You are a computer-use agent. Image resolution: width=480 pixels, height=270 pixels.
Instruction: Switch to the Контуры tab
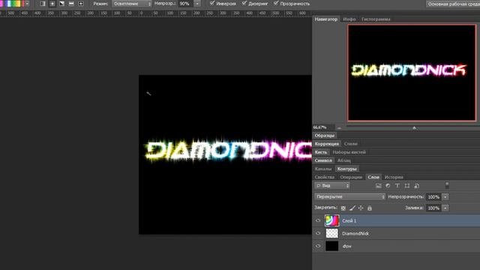pos(346,169)
